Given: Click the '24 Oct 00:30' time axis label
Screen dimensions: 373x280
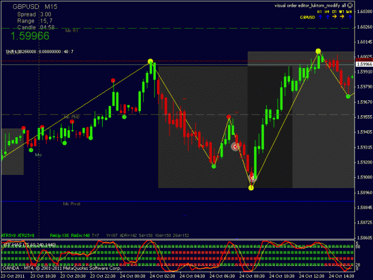Looking at the screenshot, I should click(132, 276).
